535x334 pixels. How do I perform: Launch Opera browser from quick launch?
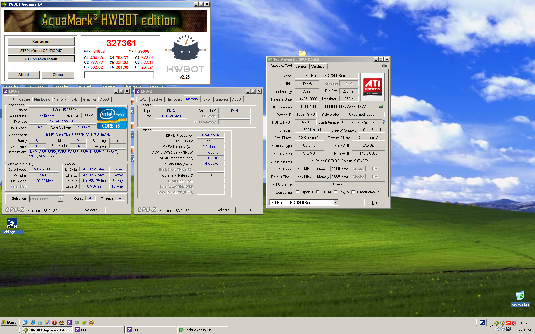[54, 323]
